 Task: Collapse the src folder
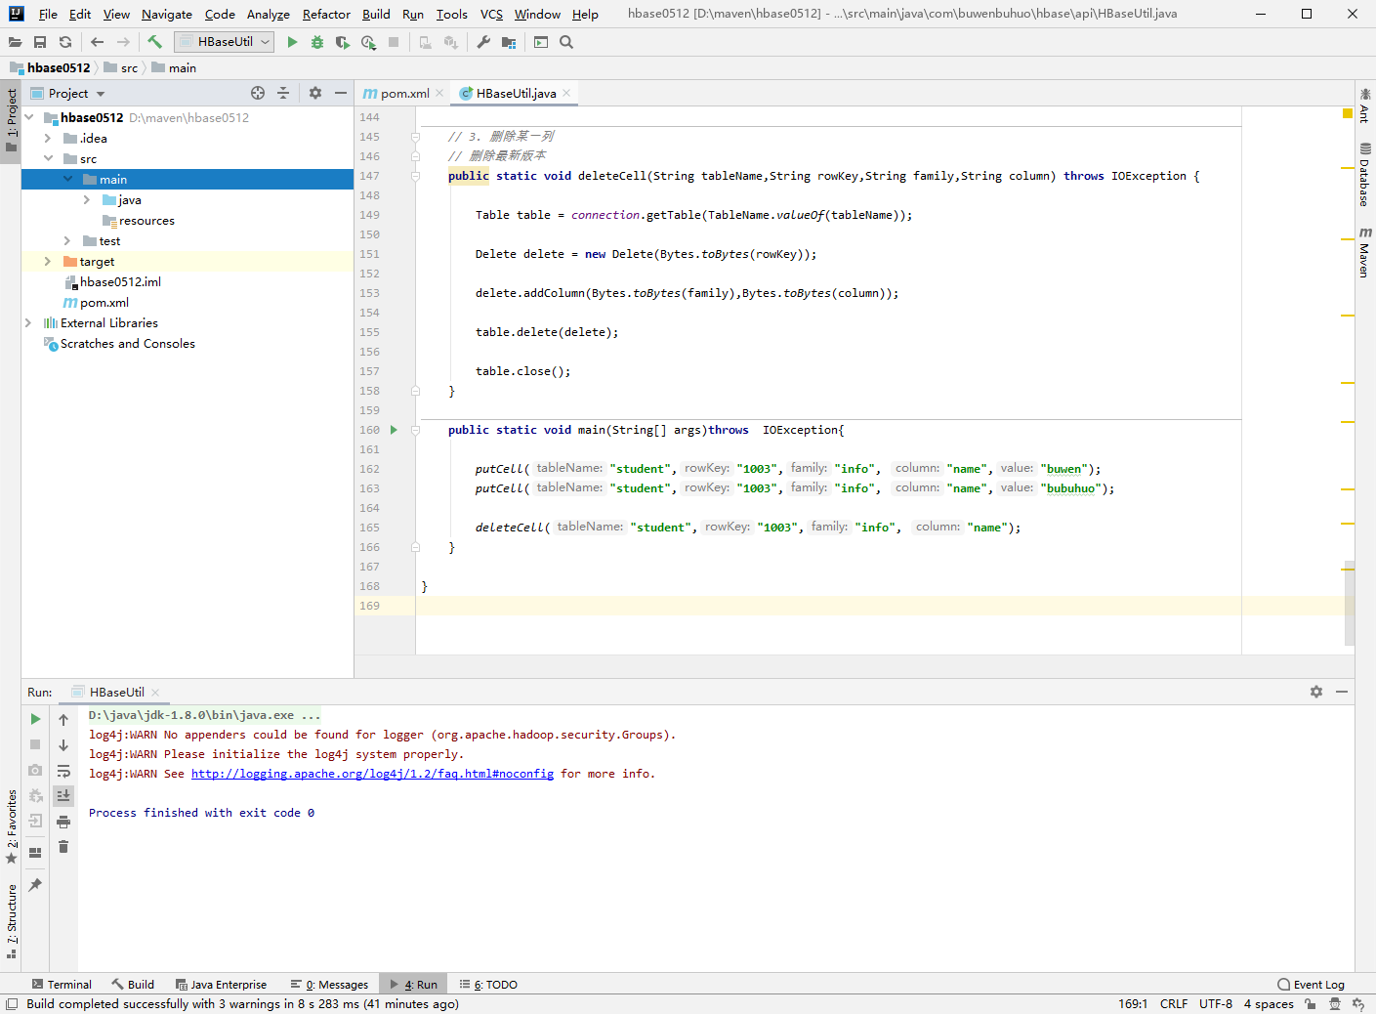click(x=48, y=158)
